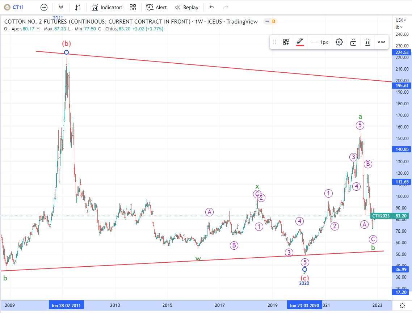Click the 195.61 price axis label
412x313 pixels.
click(x=402, y=86)
